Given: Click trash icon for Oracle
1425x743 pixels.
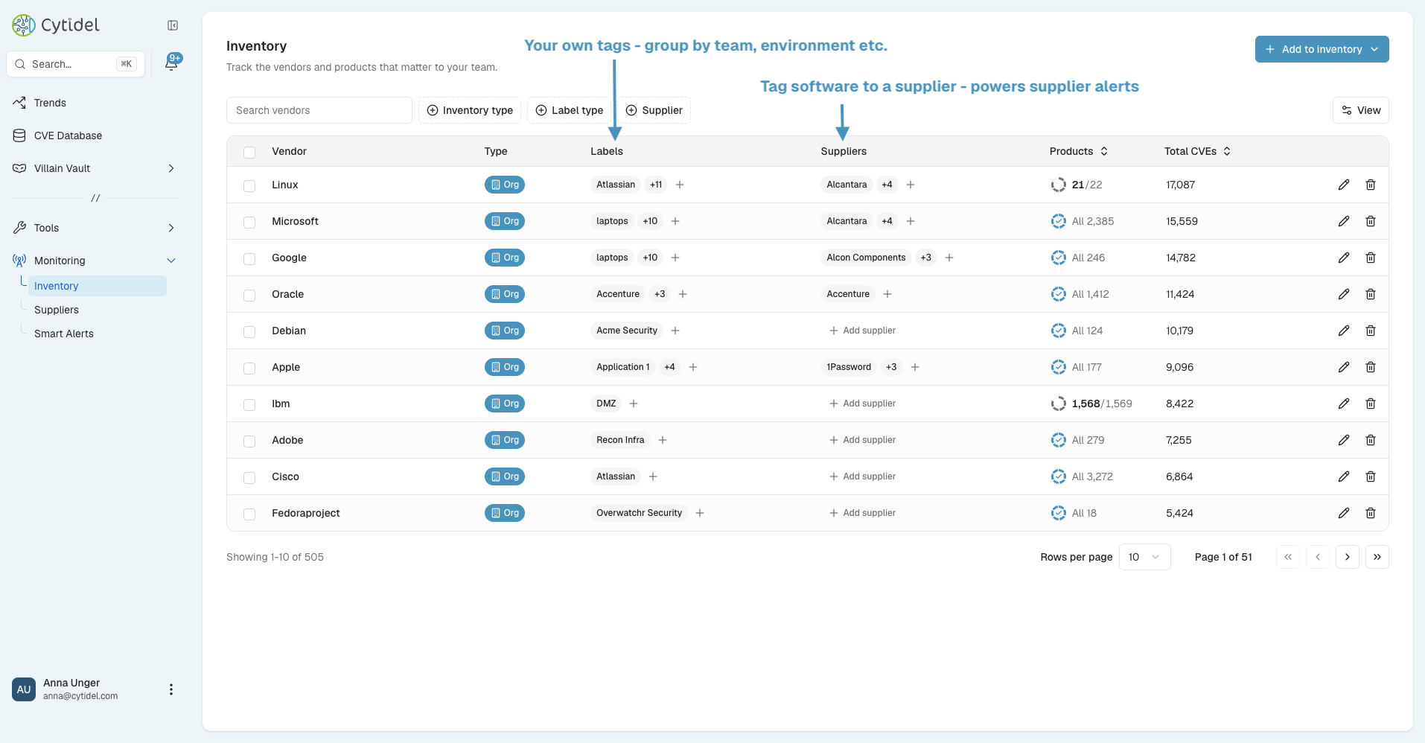Looking at the screenshot, I should click(x=1371, y=294).
